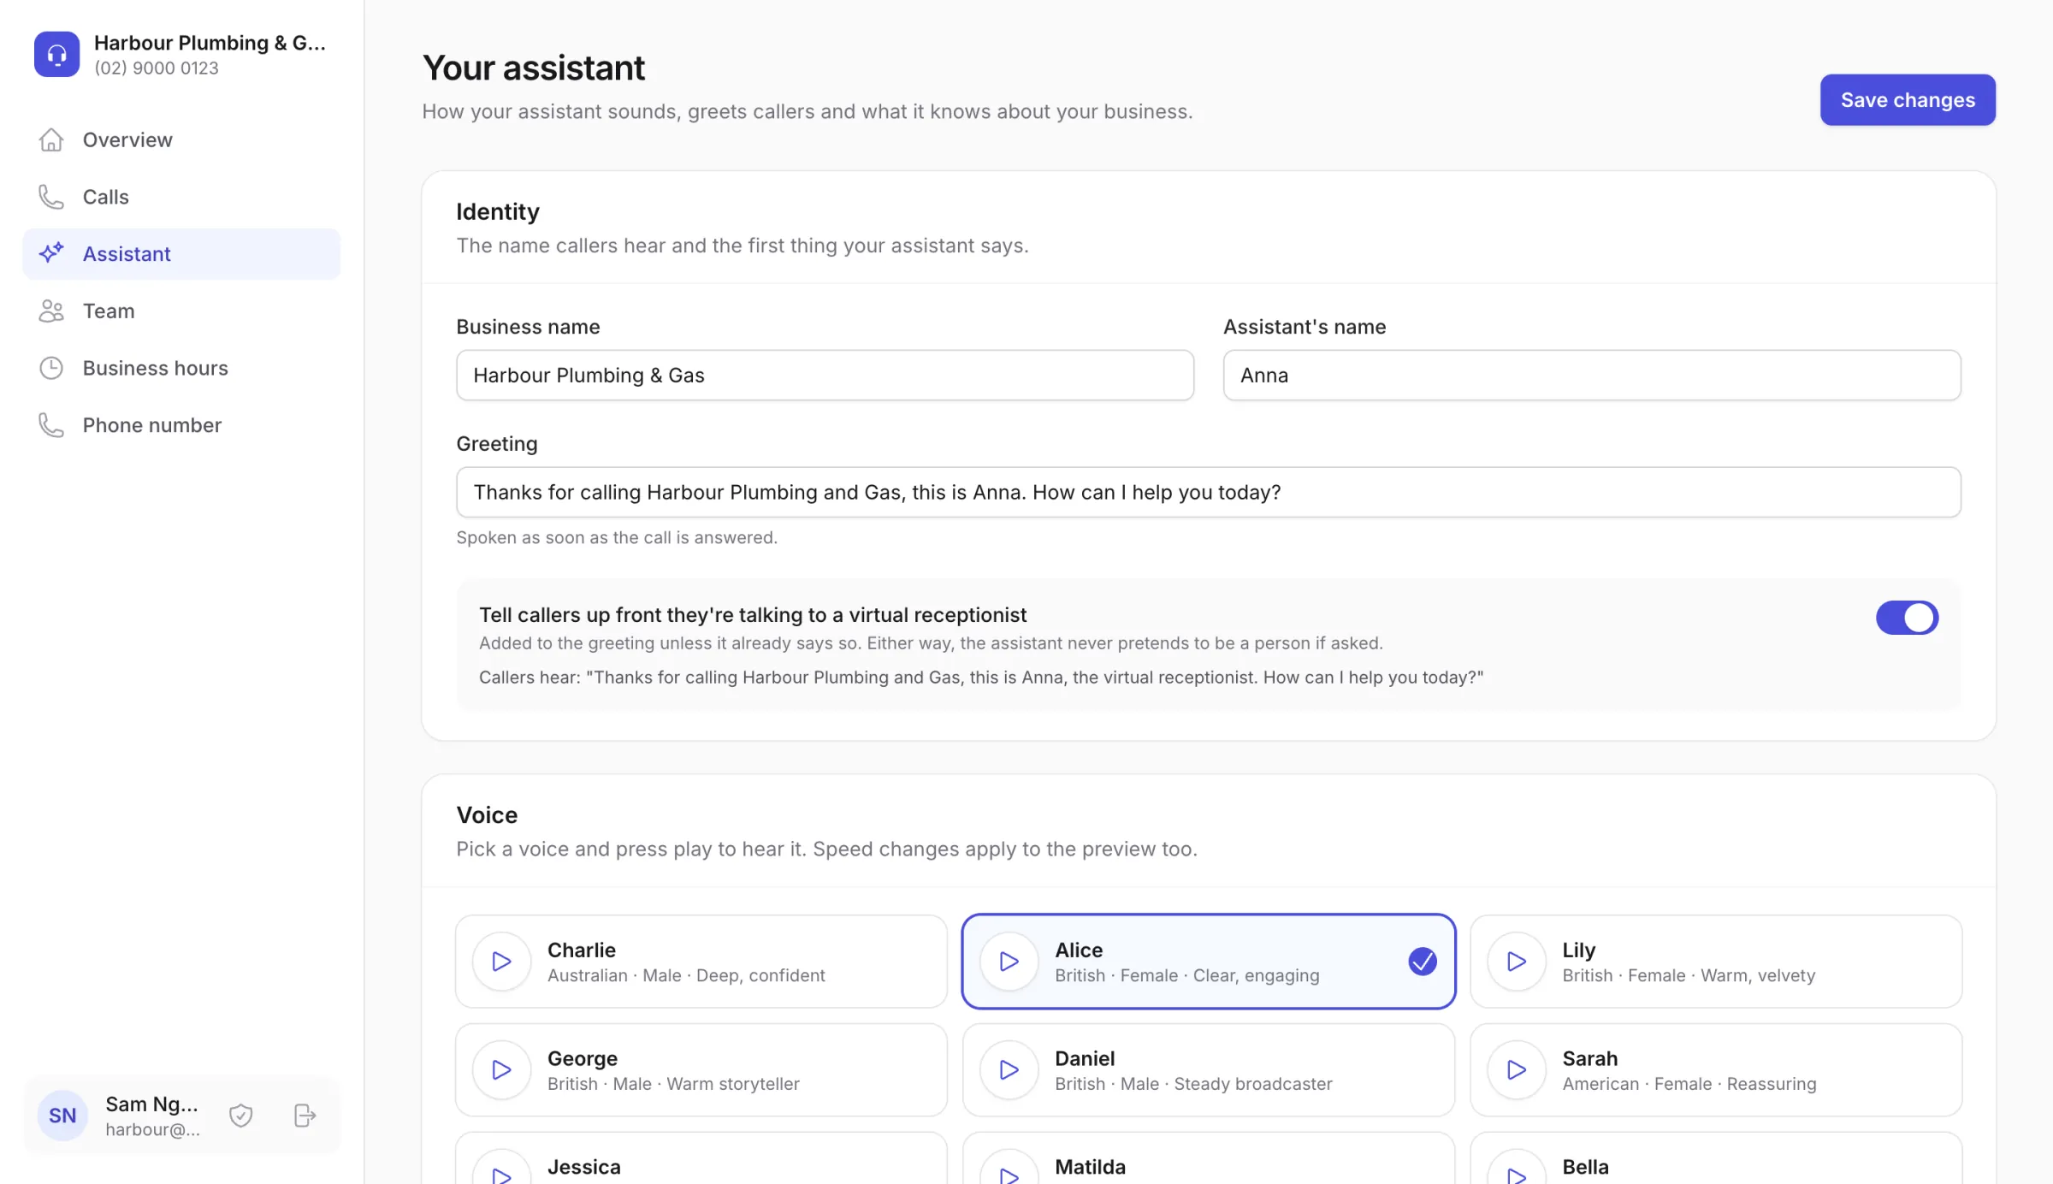Click the Business name input field

point(825,375)
